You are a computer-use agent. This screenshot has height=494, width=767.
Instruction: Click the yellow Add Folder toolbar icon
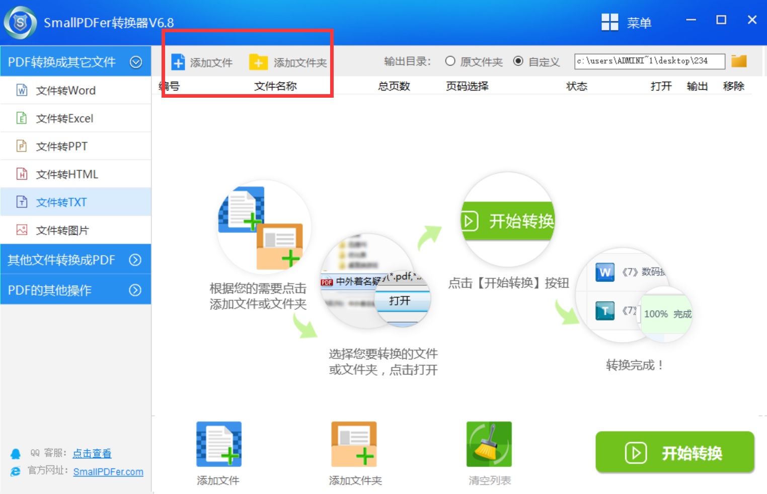pos(258,62)
